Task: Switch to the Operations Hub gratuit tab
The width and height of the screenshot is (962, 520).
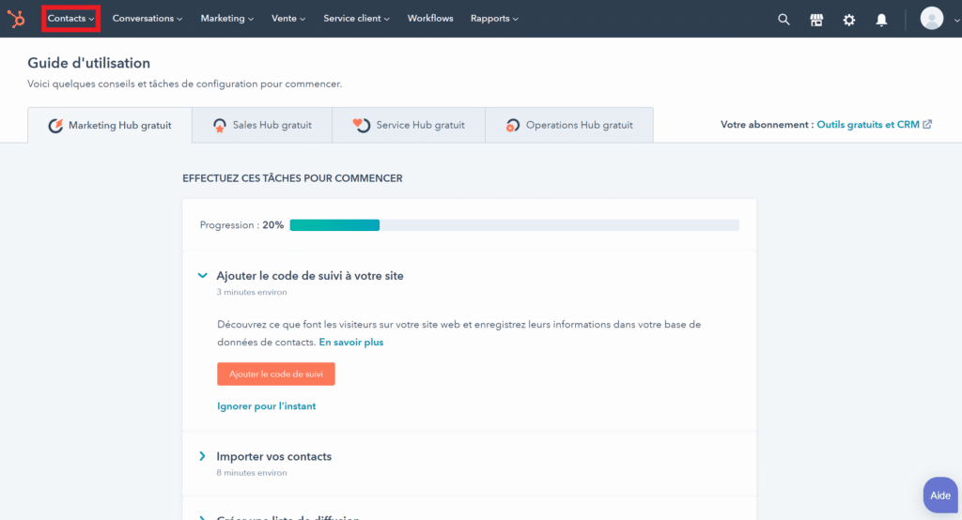Action: 569,125
